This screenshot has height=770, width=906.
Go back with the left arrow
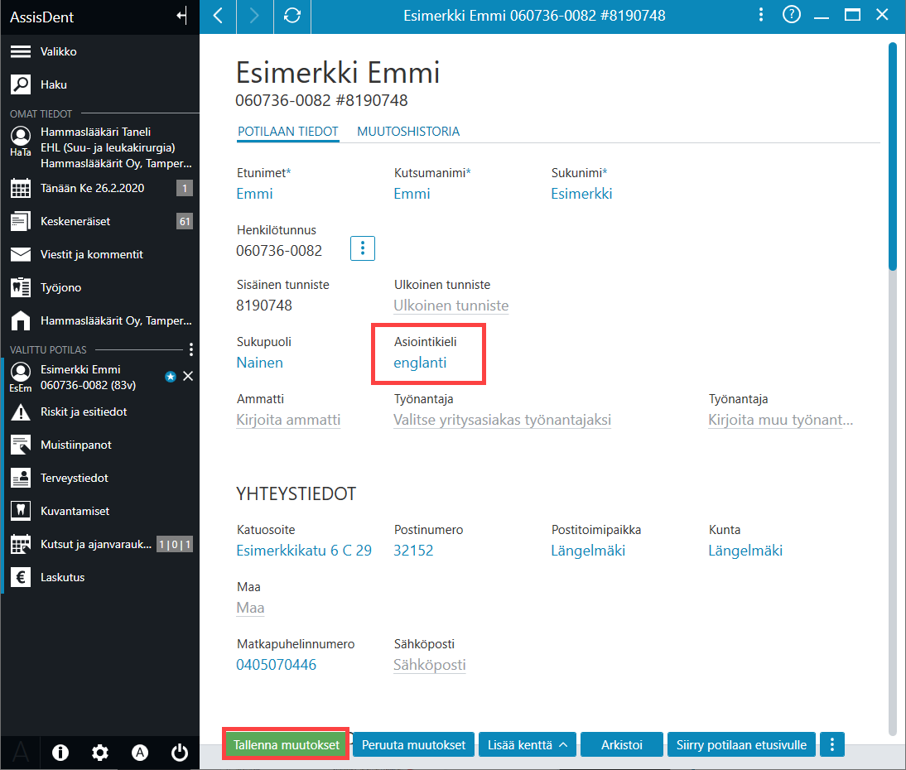[x=218, y=16]
